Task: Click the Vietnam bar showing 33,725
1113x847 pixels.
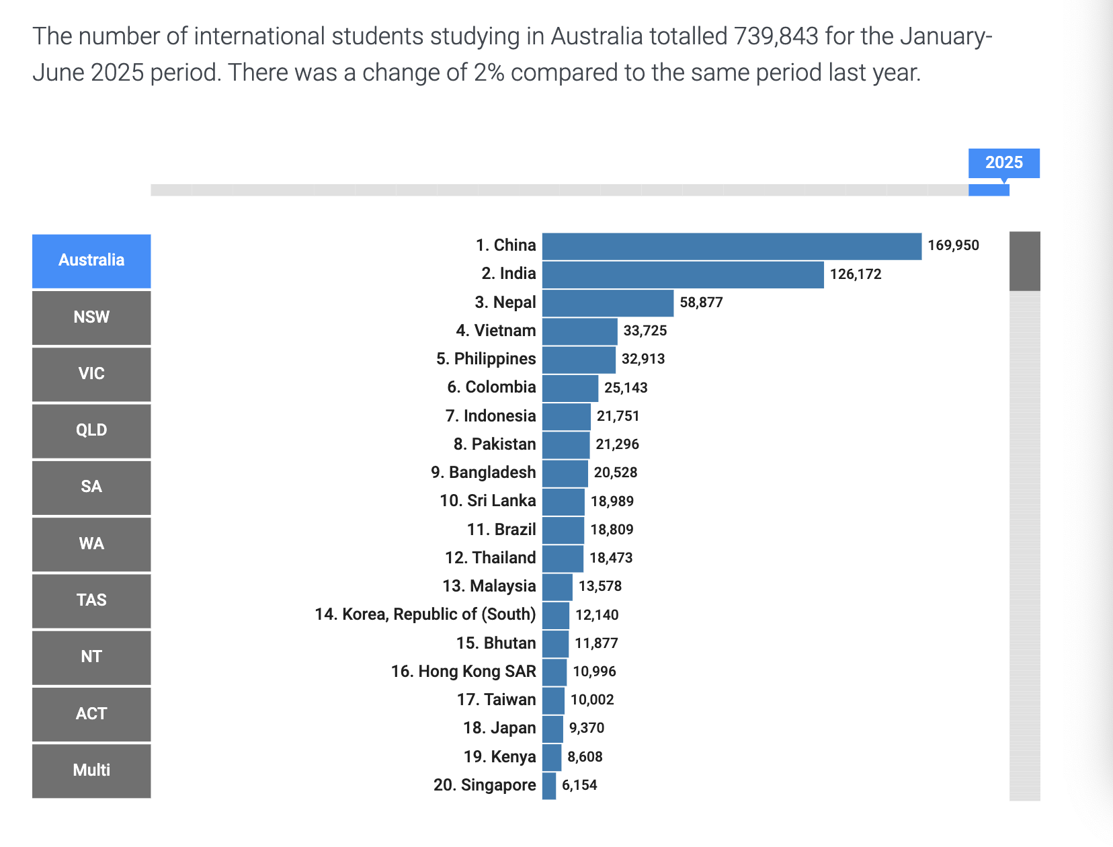Action: coord(579,331)
